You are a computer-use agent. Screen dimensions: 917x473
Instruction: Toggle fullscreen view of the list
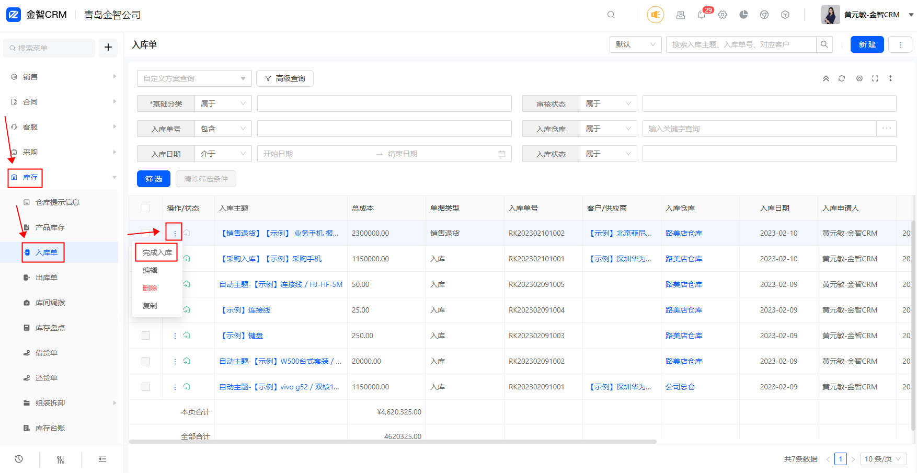(x=875, y=78)
